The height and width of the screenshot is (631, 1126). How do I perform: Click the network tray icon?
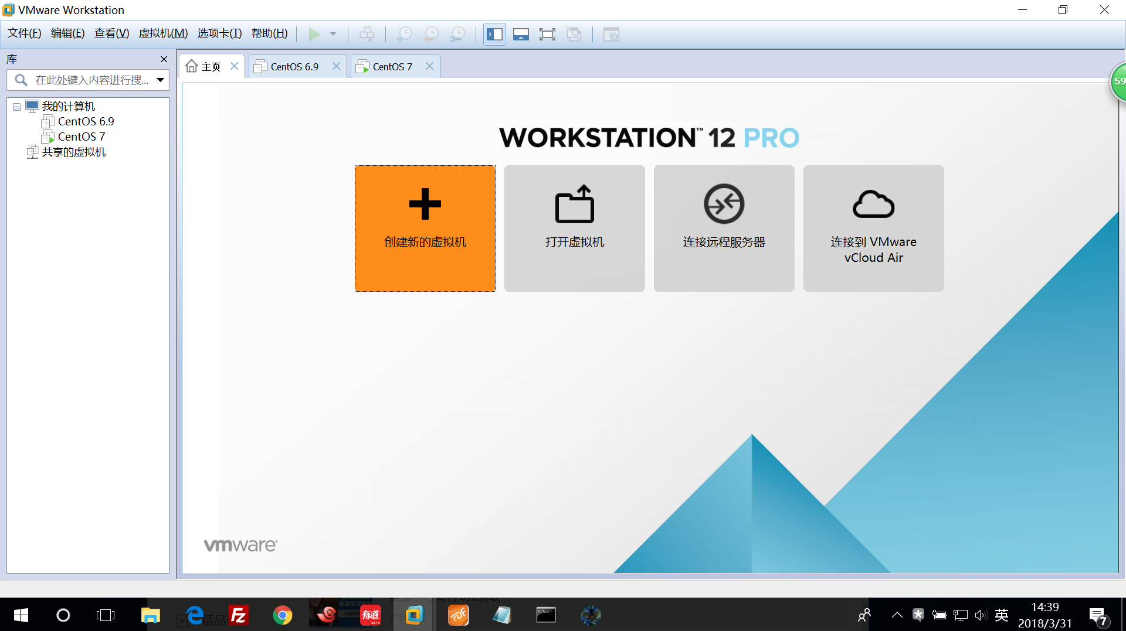(x=960, y=615)
